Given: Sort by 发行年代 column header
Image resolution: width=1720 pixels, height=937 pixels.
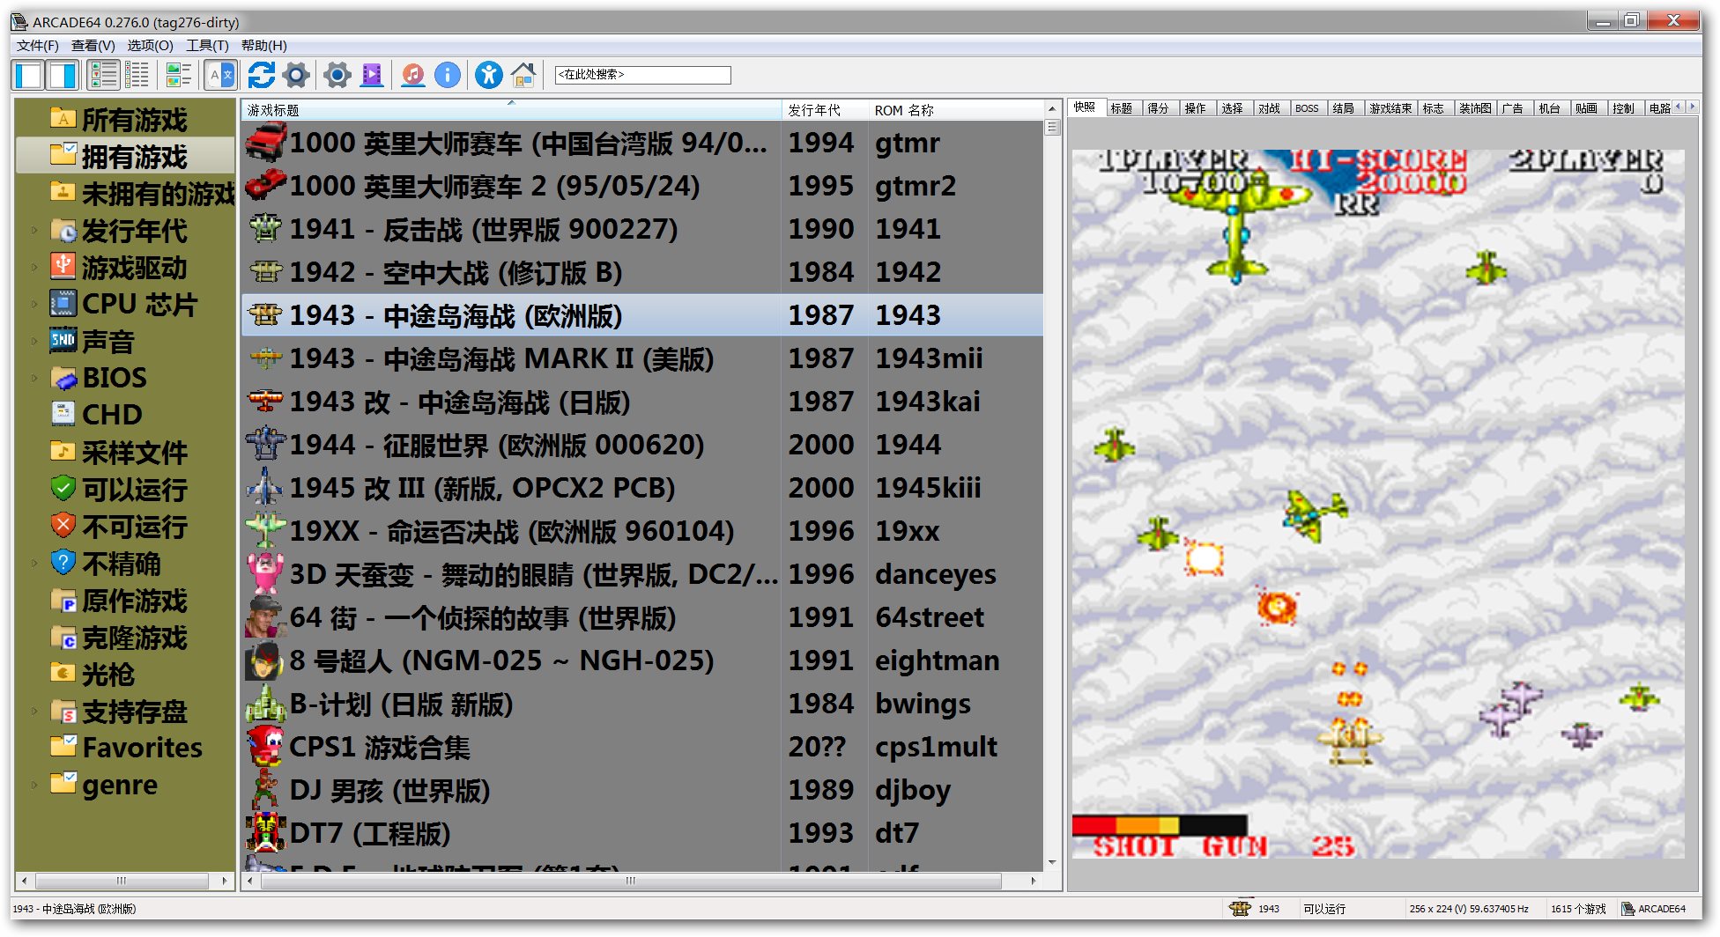Looking at the screenshot, I should pyautogui.click(x=825, y=110).
